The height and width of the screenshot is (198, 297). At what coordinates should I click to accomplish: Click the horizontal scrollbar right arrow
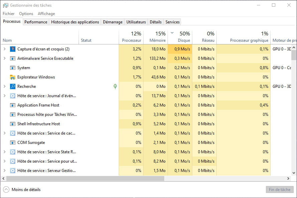click(x=288, y=178)
